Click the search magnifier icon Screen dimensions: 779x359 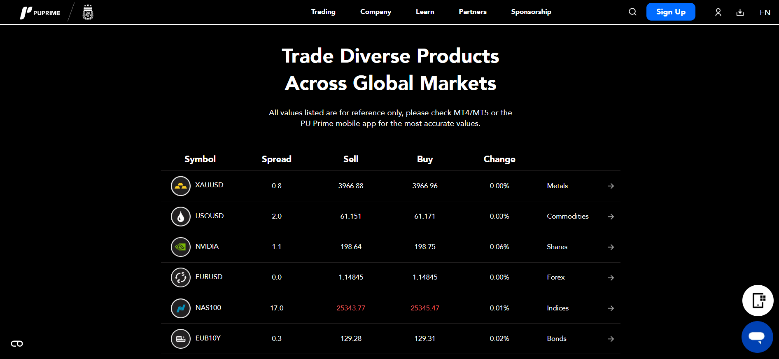[632, 12]
